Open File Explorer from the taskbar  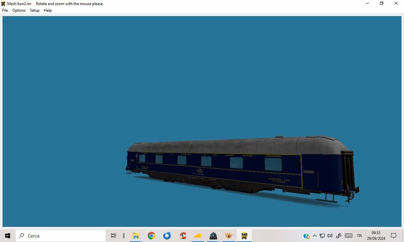click(136, 236)
